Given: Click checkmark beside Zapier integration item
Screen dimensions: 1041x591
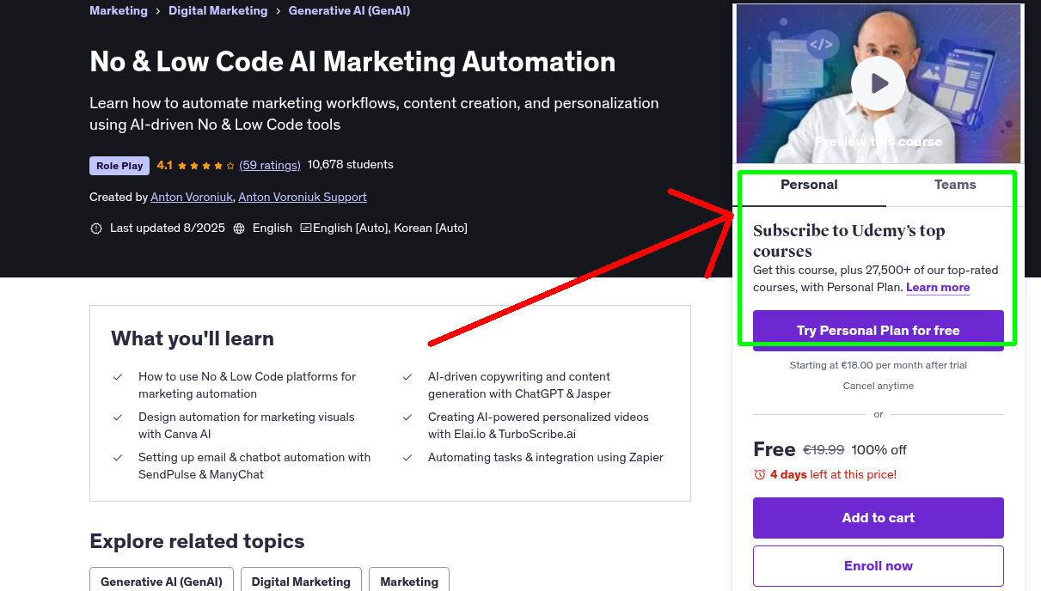Looking at the screenshot, I should tap(407, 458).
